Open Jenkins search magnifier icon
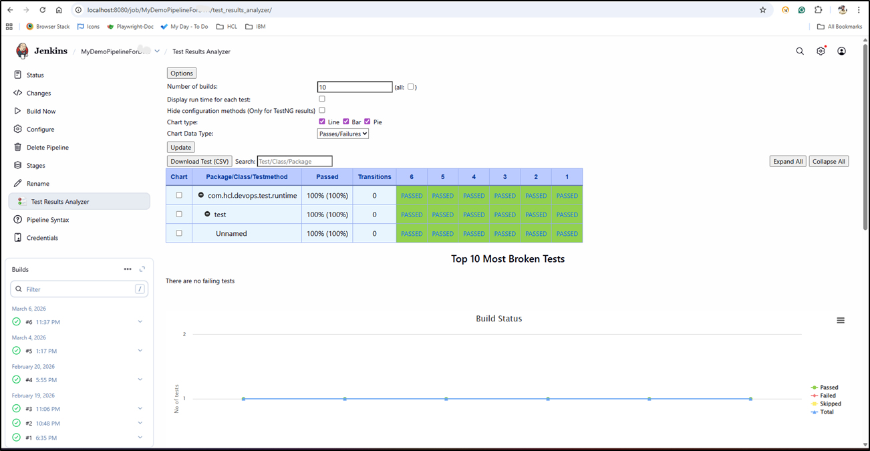This screenshot has width=870, height=451. coord(800,51)
